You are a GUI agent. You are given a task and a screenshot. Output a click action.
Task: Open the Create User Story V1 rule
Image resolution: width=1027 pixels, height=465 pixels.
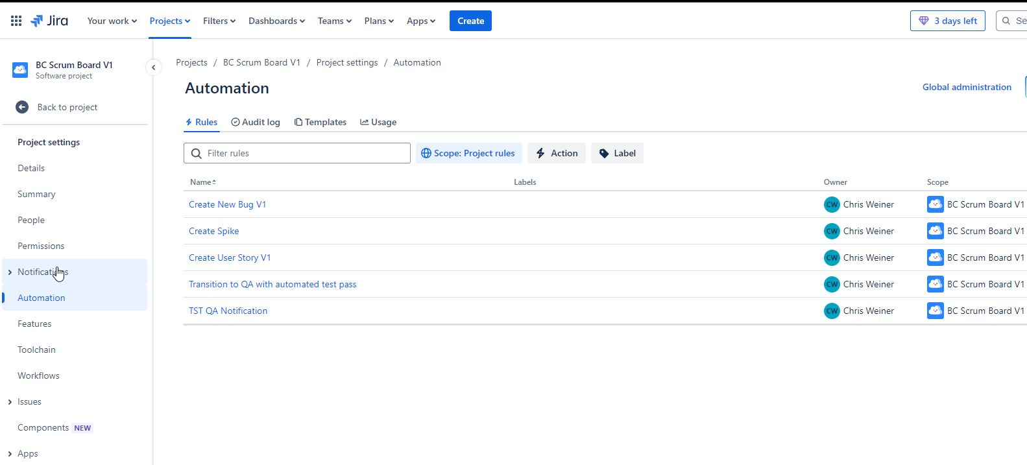230,257
